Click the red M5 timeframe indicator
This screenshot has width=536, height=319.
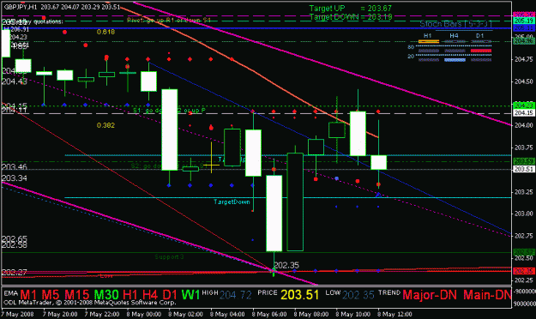point(51,295)
